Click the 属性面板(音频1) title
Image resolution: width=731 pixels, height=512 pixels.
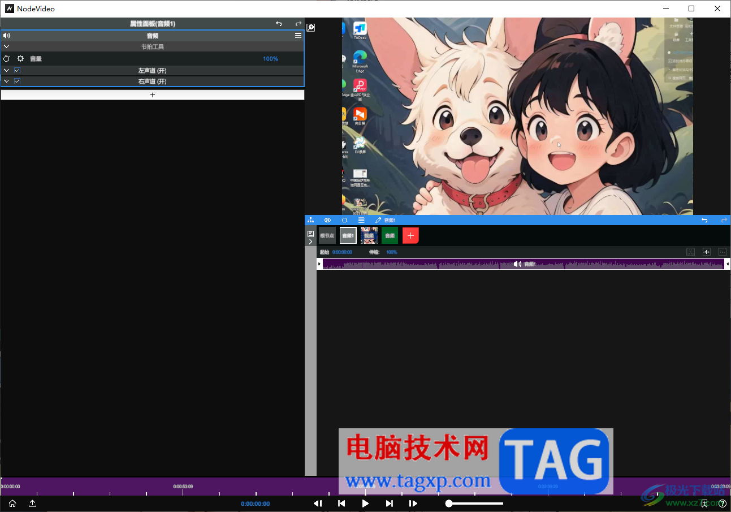(x=153, y=24)
